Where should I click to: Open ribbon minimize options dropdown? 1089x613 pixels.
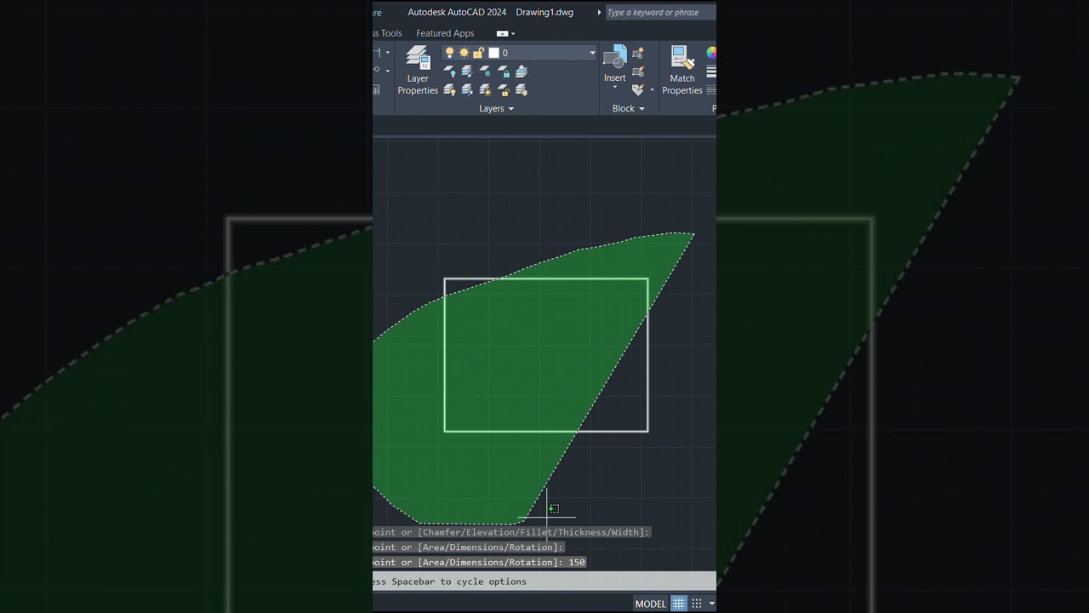pos(513,34)
